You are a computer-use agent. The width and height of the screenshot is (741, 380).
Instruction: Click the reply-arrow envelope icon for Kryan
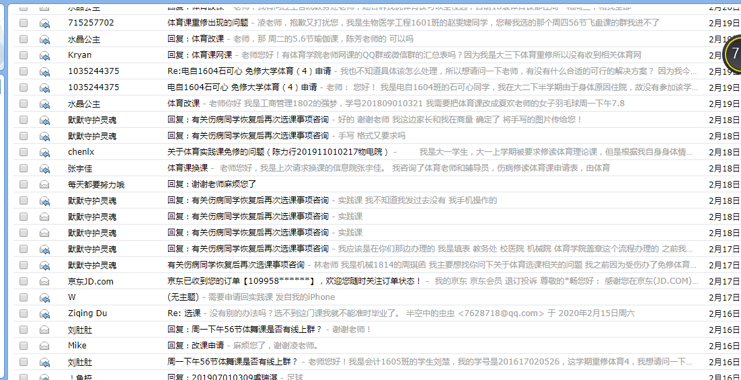(45, 55)
